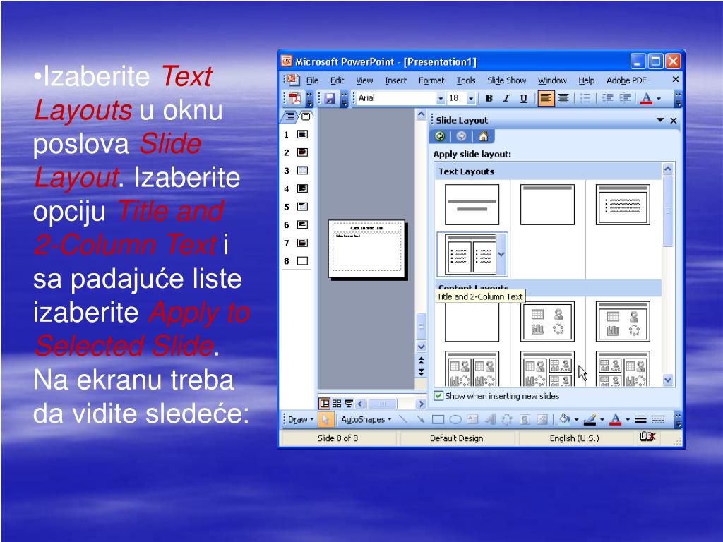Toggle Center text alignment
The height and width of the screenshot is (542, 723).
(563, 98)
